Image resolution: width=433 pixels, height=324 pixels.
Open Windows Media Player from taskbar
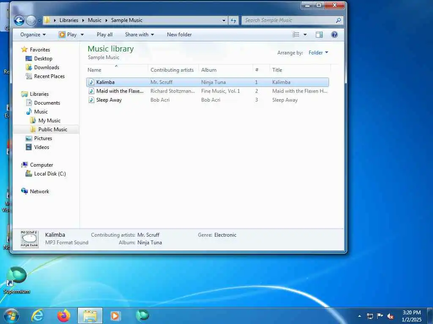(x=115, y=316)
